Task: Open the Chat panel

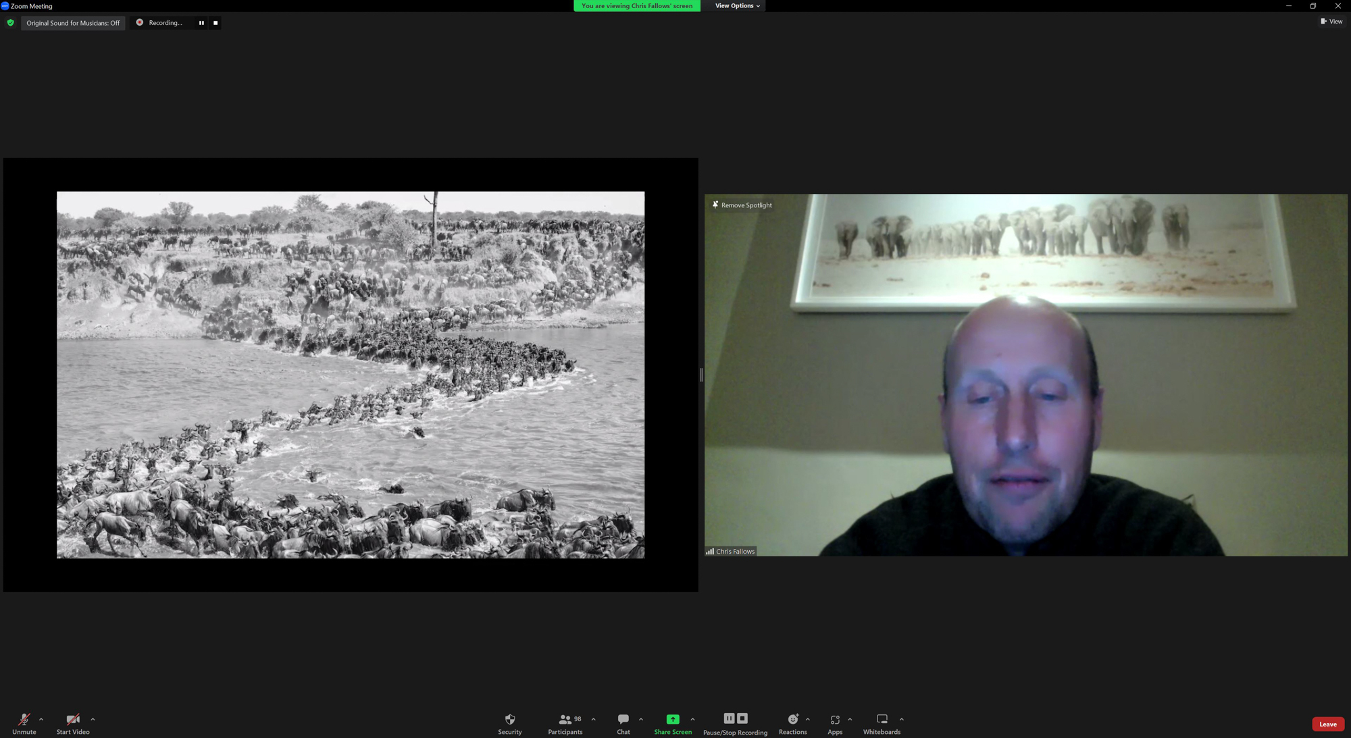Action: 623,723
